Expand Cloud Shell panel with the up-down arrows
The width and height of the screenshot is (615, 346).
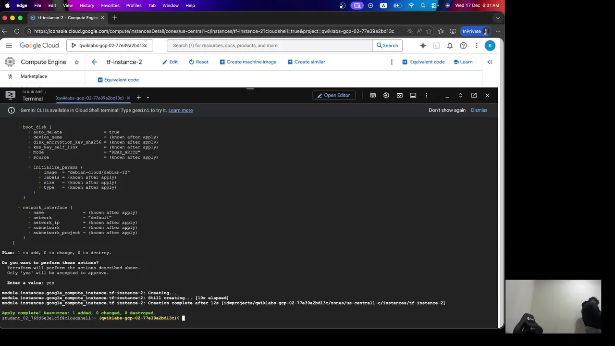[460, 95]
